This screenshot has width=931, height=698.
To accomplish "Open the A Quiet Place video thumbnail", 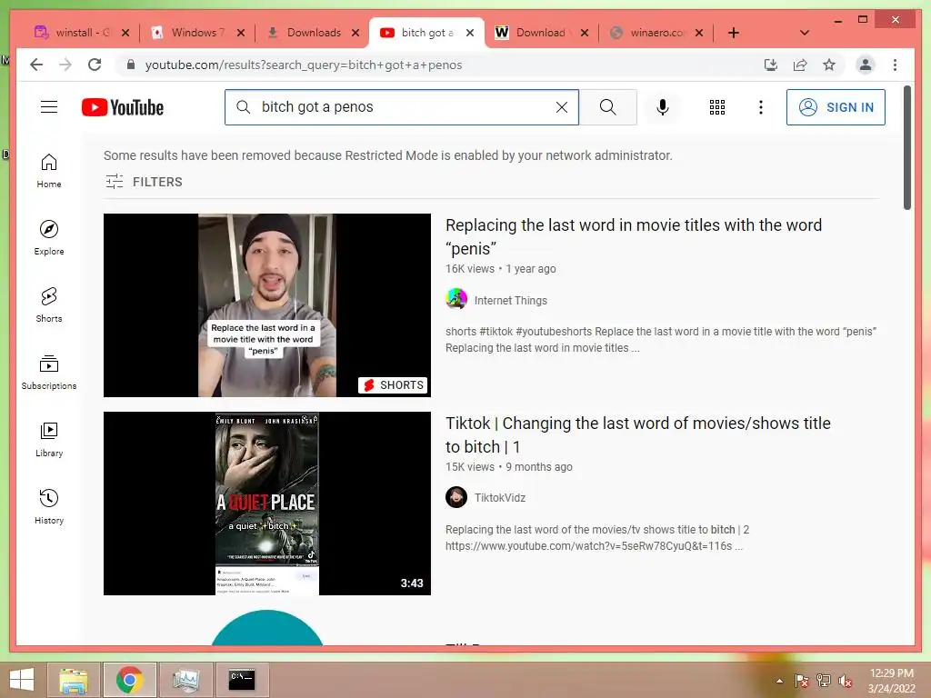I will pyautogui.click(x=267, y=504).
